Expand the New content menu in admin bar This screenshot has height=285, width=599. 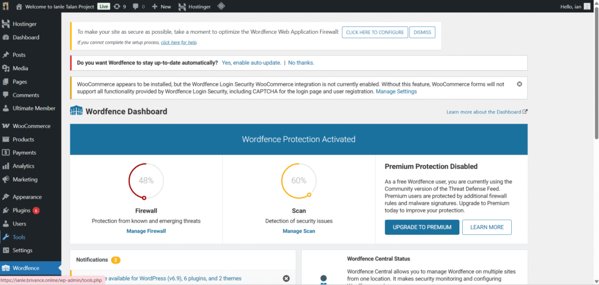tap(161, 6)
